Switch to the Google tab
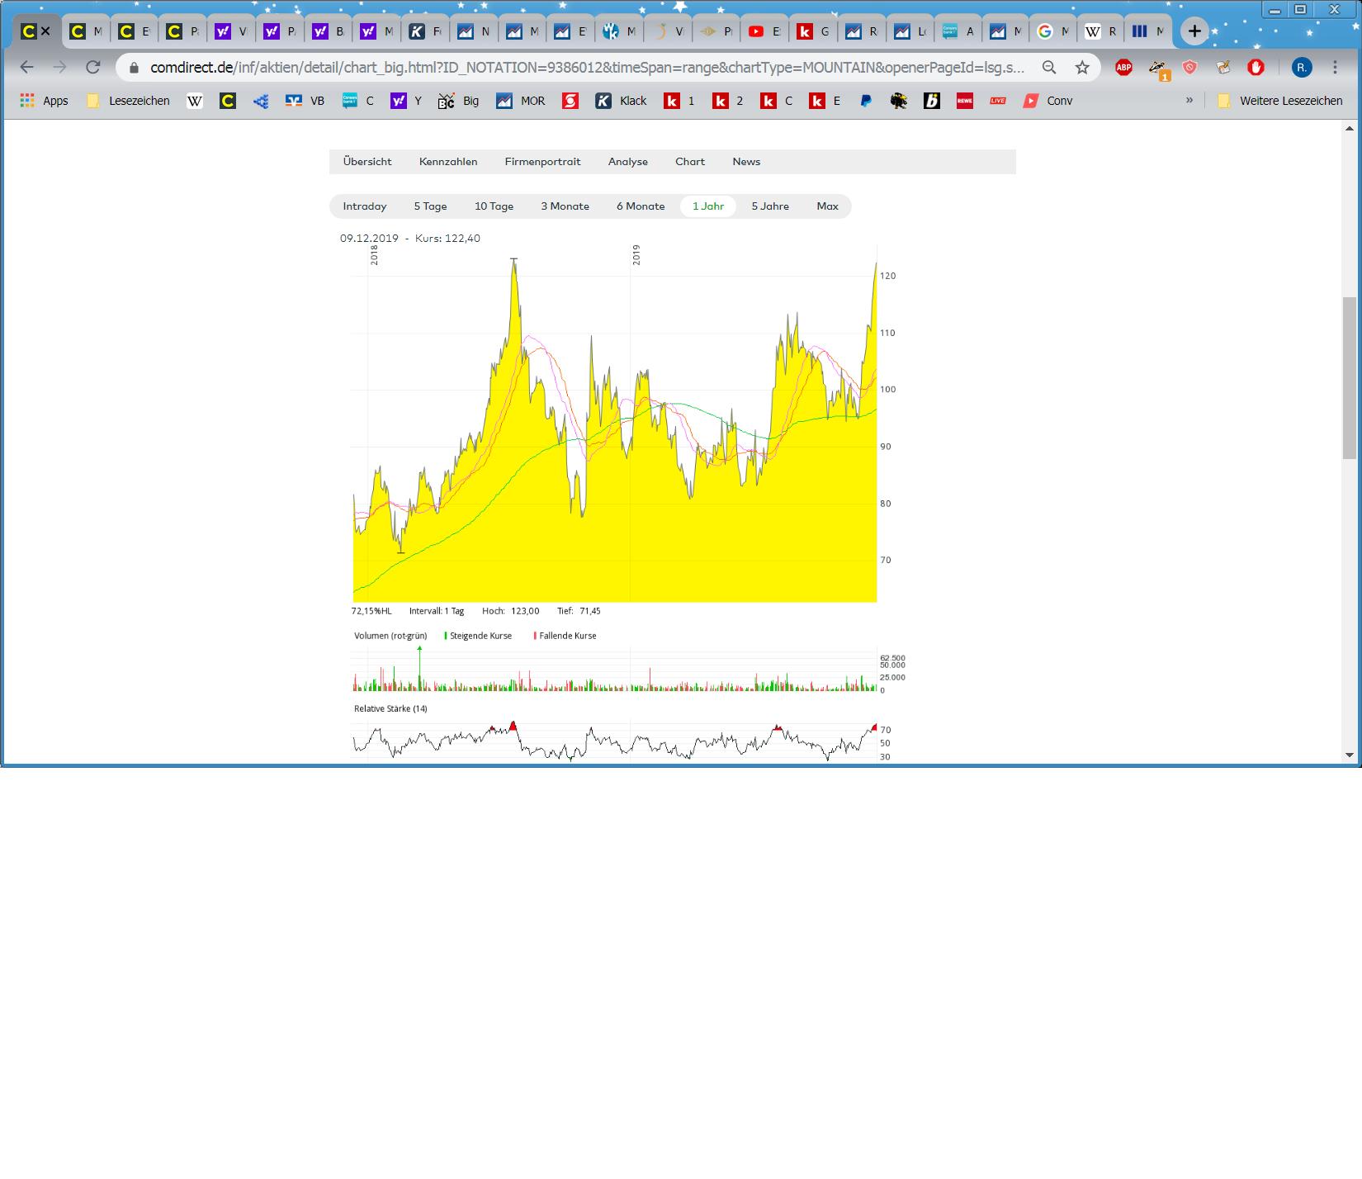The width and height of the screenshot is (1362, 1179). [1053, 31]
